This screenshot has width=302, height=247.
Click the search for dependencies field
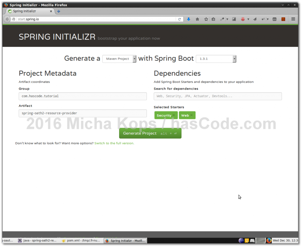pyautogui.click(x=217, y=96)
